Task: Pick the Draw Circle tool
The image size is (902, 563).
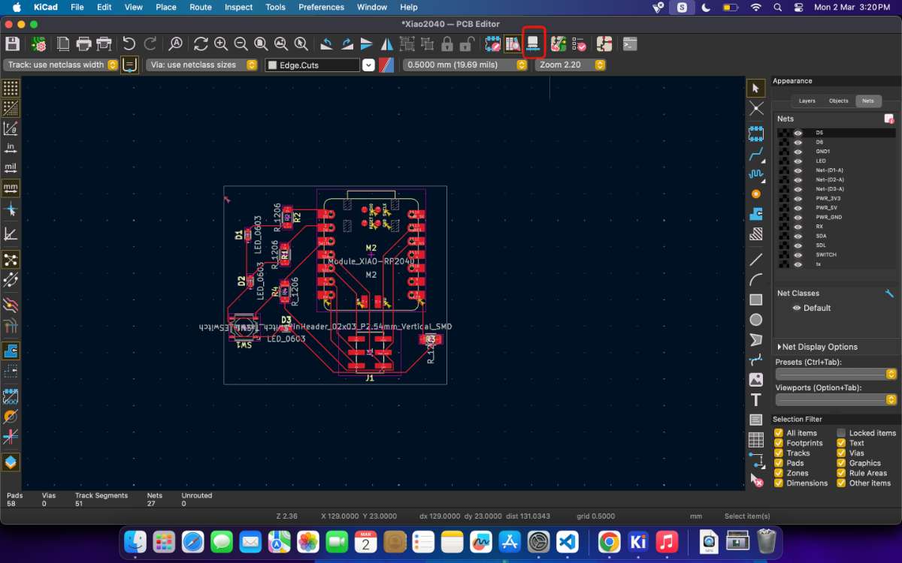Action: (x=756, y=320)
